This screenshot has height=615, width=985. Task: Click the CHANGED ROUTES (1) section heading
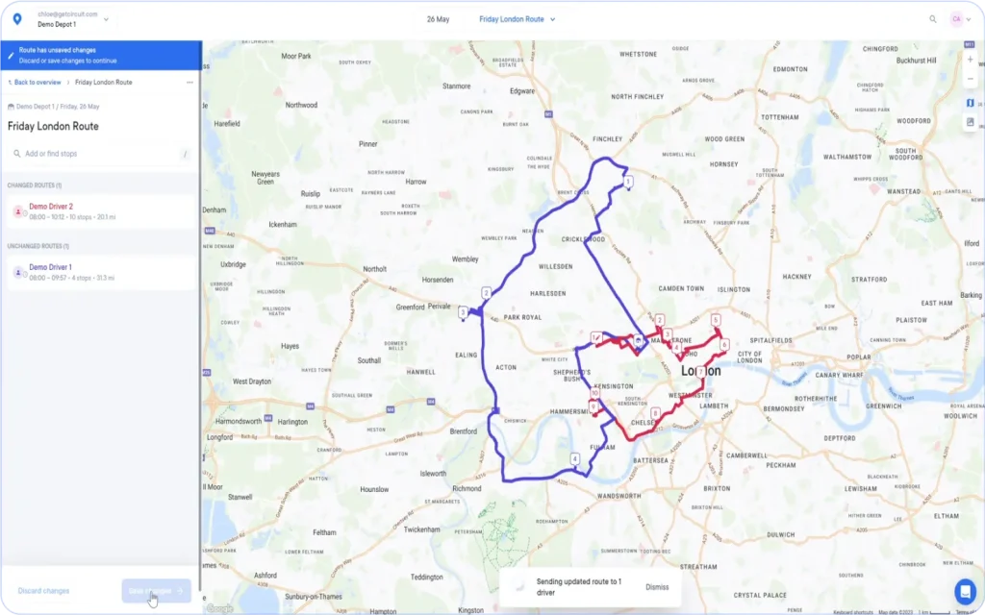point(35,185)
